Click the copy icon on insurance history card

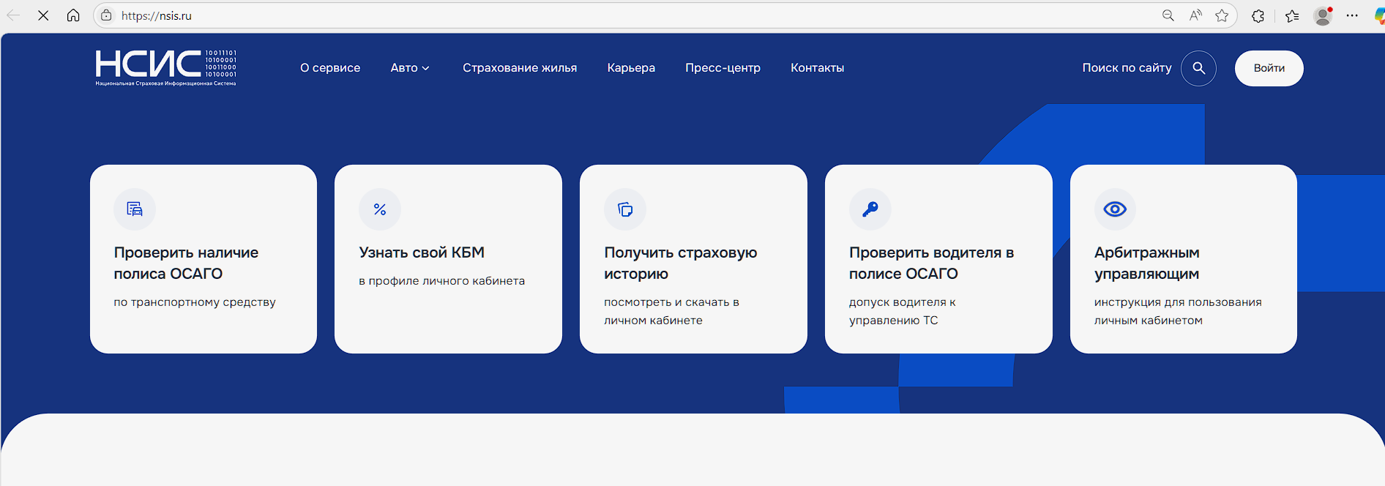[x=625, y=209]
